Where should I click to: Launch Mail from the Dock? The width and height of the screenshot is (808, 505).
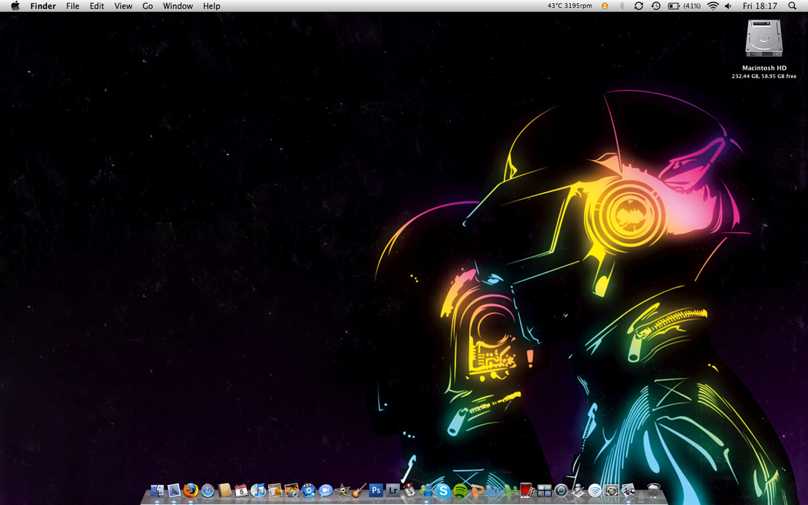click(x=174, y=491)
